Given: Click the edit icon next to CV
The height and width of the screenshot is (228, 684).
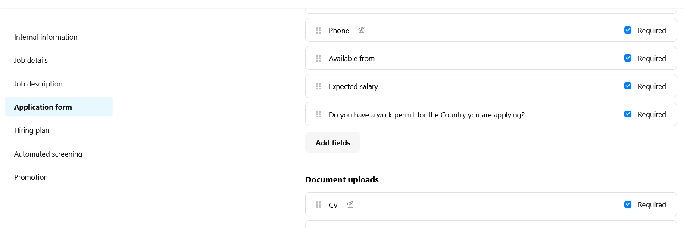Looking at the screenshot, I should pyautogui.click(x=350, y=205).
